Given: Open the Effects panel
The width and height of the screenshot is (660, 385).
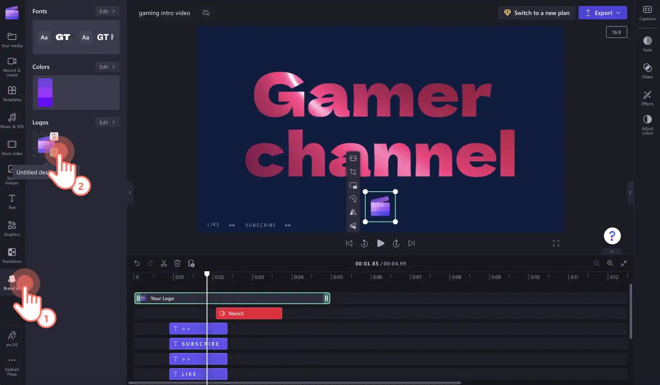Looking at the screenshot, I should click(647, 98).
